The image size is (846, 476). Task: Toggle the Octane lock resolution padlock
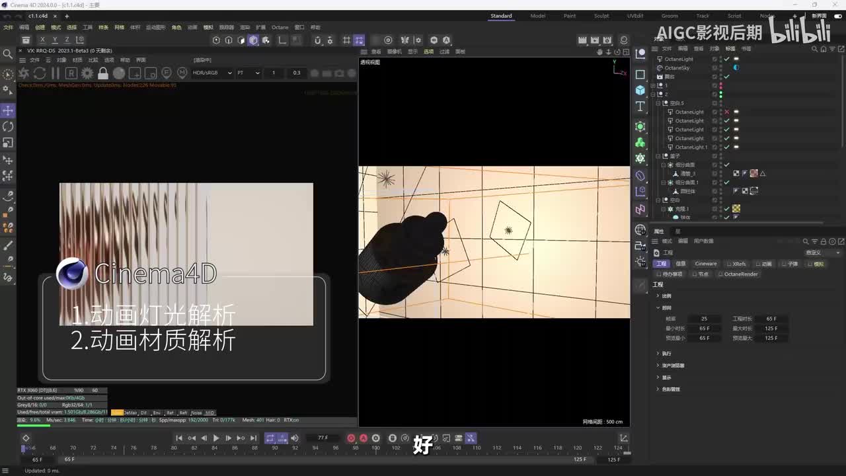click(103, 73)
